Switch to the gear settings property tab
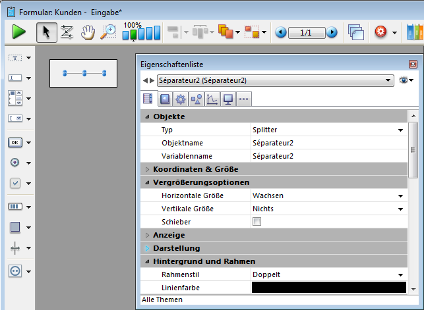424x310 pixels. (x=180, y=99)
